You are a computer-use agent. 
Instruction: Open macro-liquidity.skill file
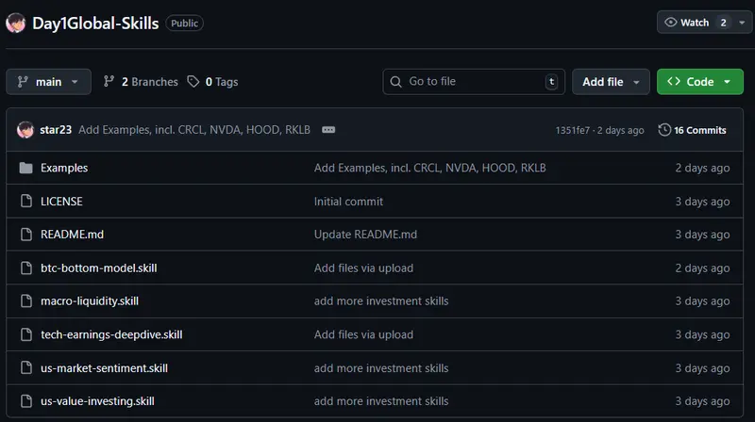click(x=90, y=301)
